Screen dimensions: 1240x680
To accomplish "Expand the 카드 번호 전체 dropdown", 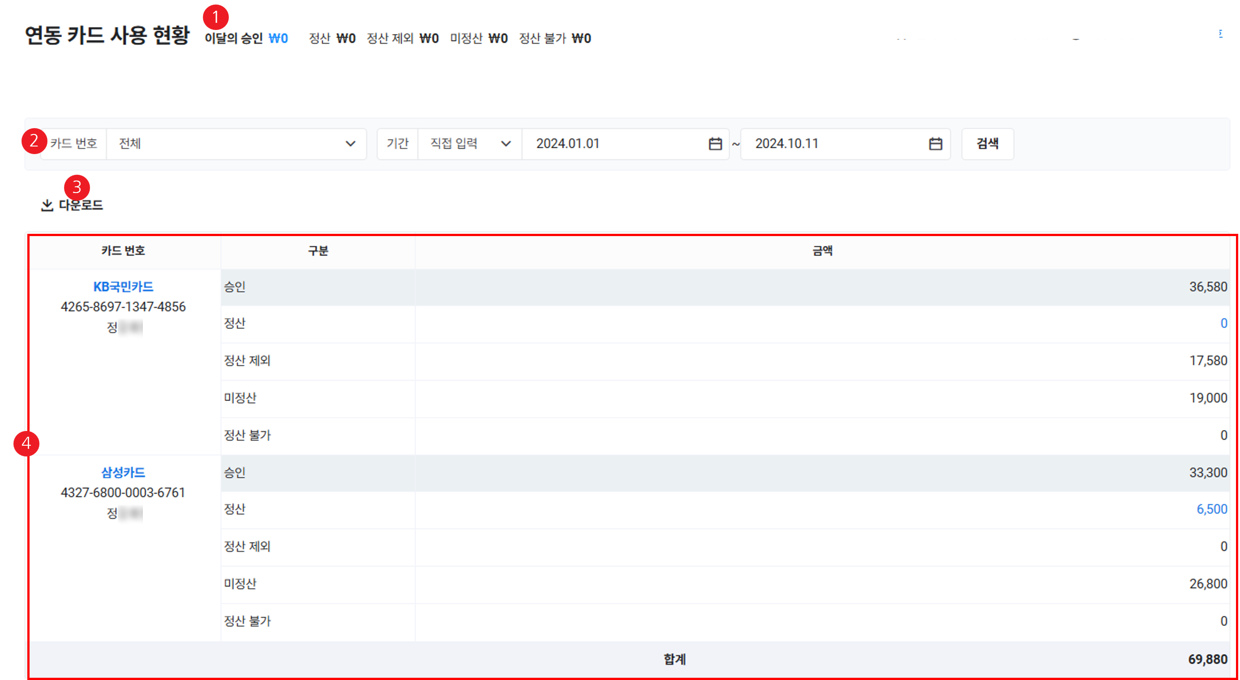I will 236,143.
